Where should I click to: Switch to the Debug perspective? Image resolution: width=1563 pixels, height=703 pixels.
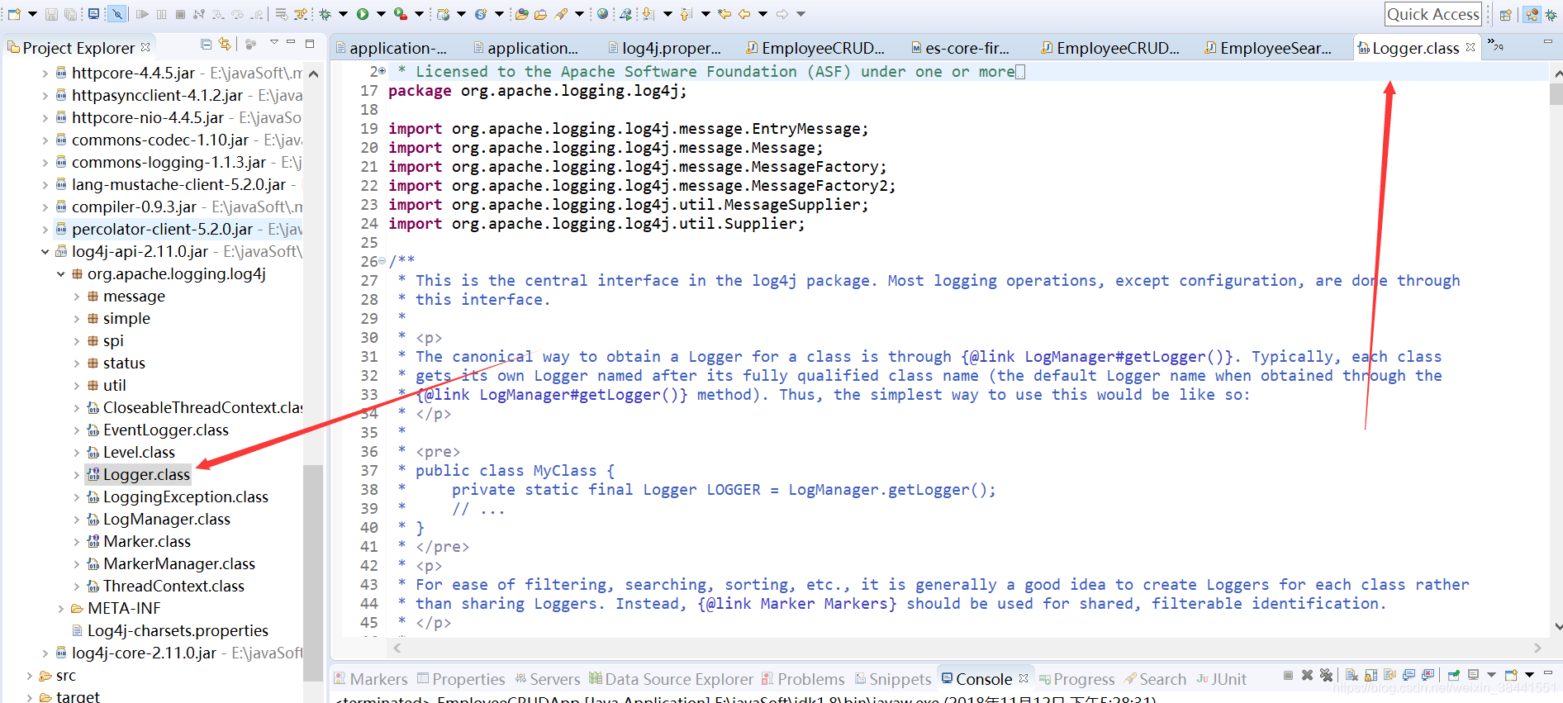click(1551, 15)
